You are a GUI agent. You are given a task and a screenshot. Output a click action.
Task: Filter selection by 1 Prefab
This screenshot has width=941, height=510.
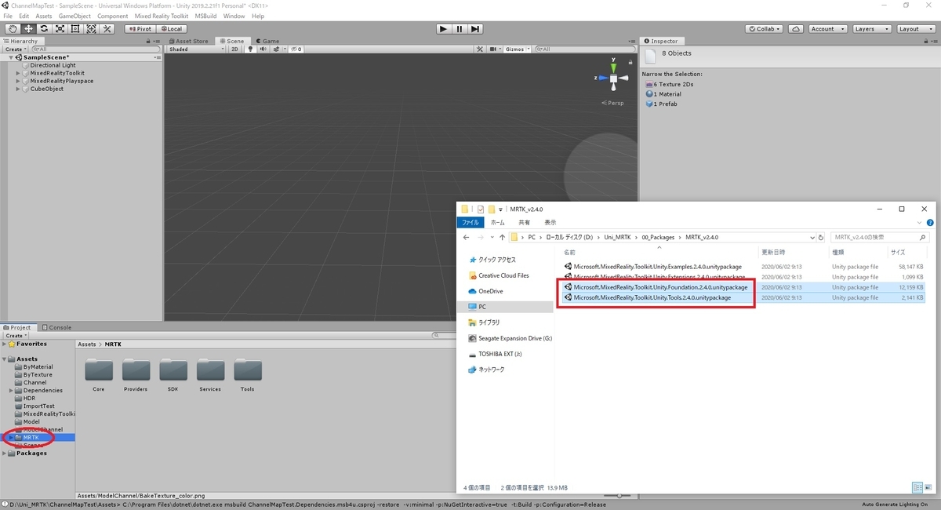tap(661, 104)
